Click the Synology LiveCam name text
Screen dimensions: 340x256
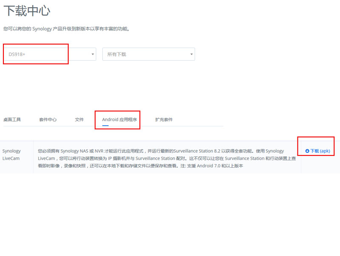point(11,155)
